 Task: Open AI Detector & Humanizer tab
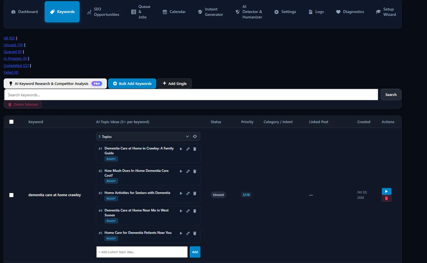(249, 12)
